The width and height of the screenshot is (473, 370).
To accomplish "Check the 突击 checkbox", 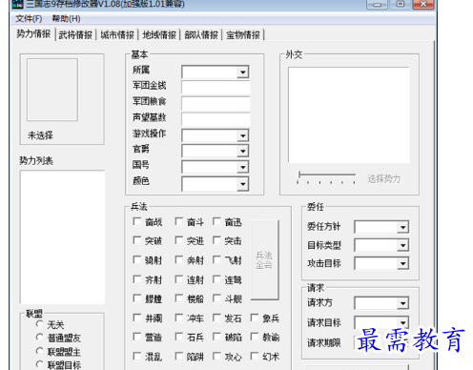I will [x=216, y=240].
